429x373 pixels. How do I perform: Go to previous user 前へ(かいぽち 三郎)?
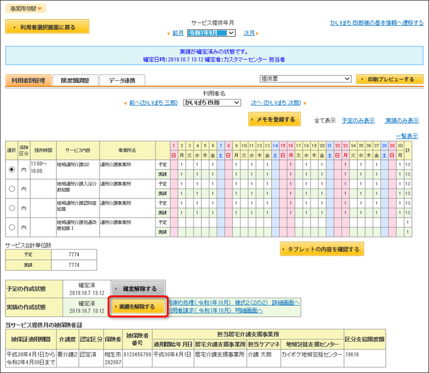(x=154, y=103)
